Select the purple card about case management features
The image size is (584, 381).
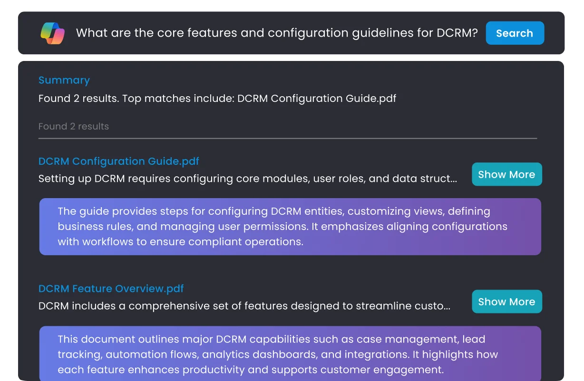click(290, 354)
